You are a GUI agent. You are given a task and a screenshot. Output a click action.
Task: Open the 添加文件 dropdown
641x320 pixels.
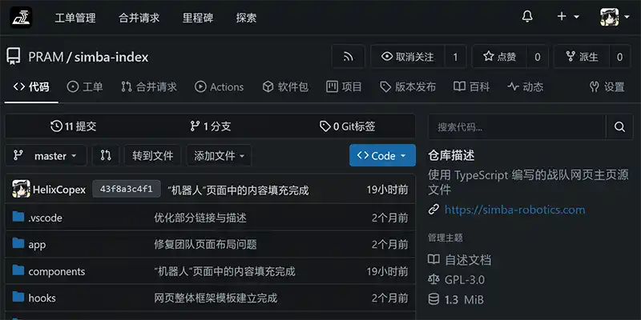click(x=219, y=155)
